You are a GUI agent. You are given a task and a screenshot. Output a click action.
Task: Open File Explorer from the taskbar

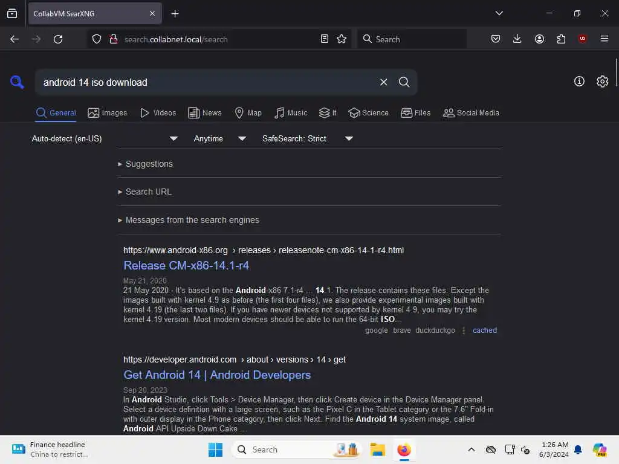(377, 449)
